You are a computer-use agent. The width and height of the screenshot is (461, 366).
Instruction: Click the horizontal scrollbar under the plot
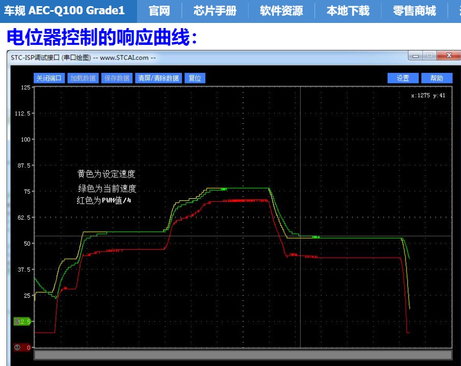pyautogui.click(x=243, y=355)
